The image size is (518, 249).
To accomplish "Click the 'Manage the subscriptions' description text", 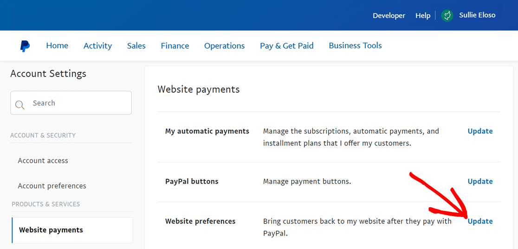I will [351, 137].
